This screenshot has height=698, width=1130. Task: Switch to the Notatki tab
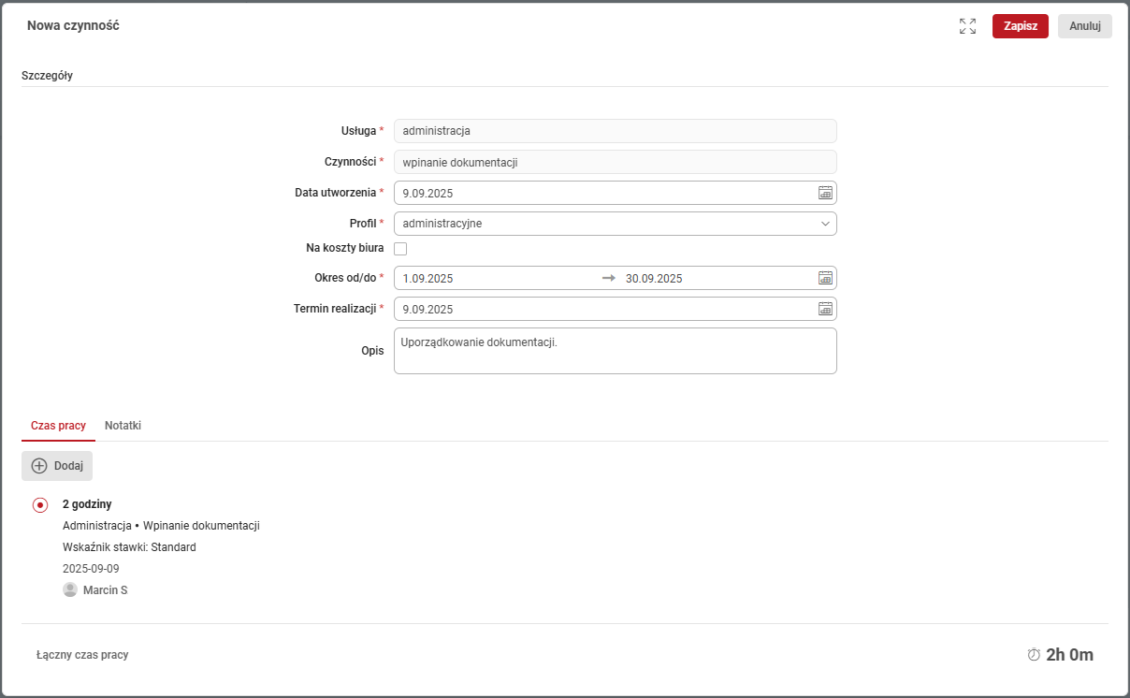(123, 425)
